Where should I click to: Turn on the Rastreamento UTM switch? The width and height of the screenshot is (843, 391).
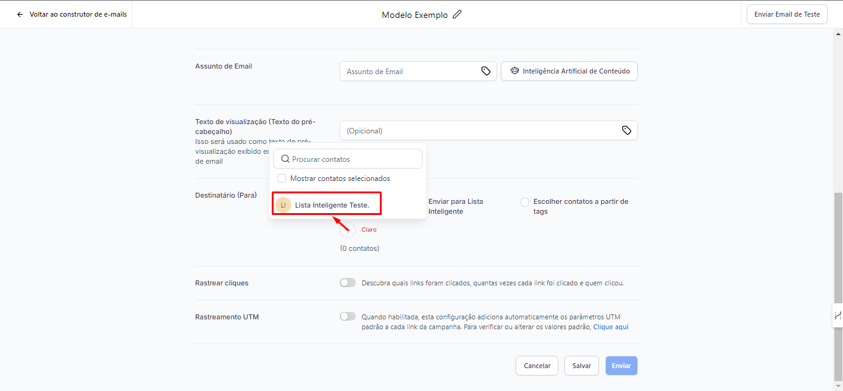click(348, 316)
